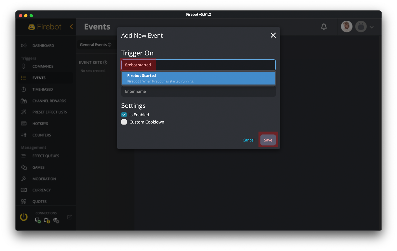Enable the Custom Cooldown option
Image resolution: width=397 pixels, height=251 pixels.
pyautogui.click(x=124, y=122)
